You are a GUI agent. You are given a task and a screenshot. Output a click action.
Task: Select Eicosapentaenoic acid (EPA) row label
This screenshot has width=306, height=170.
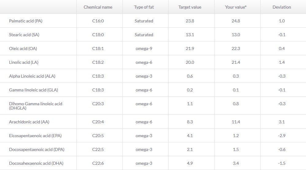(x=35, y=136)
